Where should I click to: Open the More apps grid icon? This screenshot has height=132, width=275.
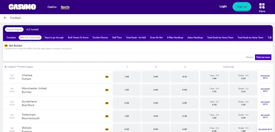[x=262, y=6]
